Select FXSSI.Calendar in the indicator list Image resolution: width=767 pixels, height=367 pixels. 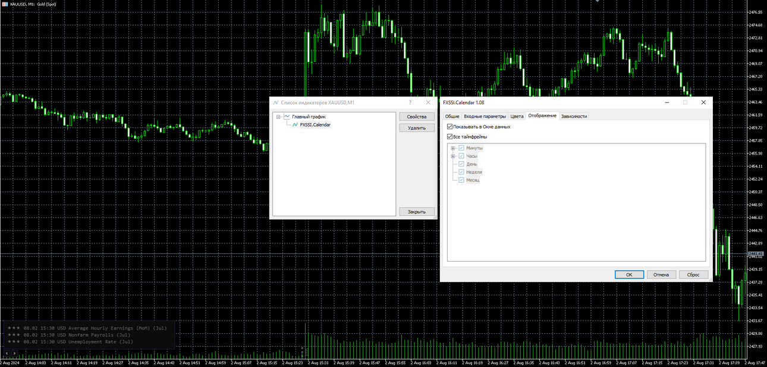tap(315, 125)
